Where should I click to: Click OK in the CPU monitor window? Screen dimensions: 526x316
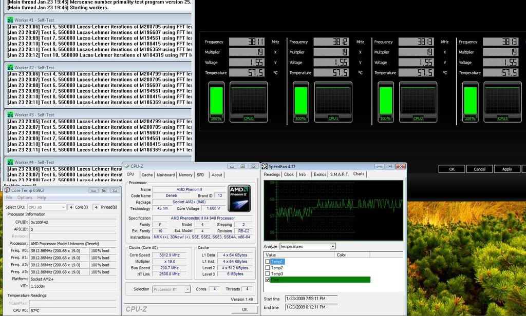point(452,169)
